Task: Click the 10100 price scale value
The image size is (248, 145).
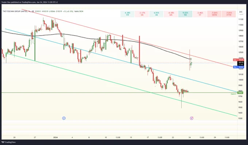Action: 241,74
